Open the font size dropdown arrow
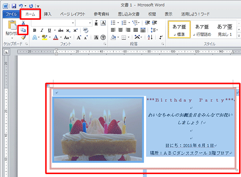 tap(90, 23)
